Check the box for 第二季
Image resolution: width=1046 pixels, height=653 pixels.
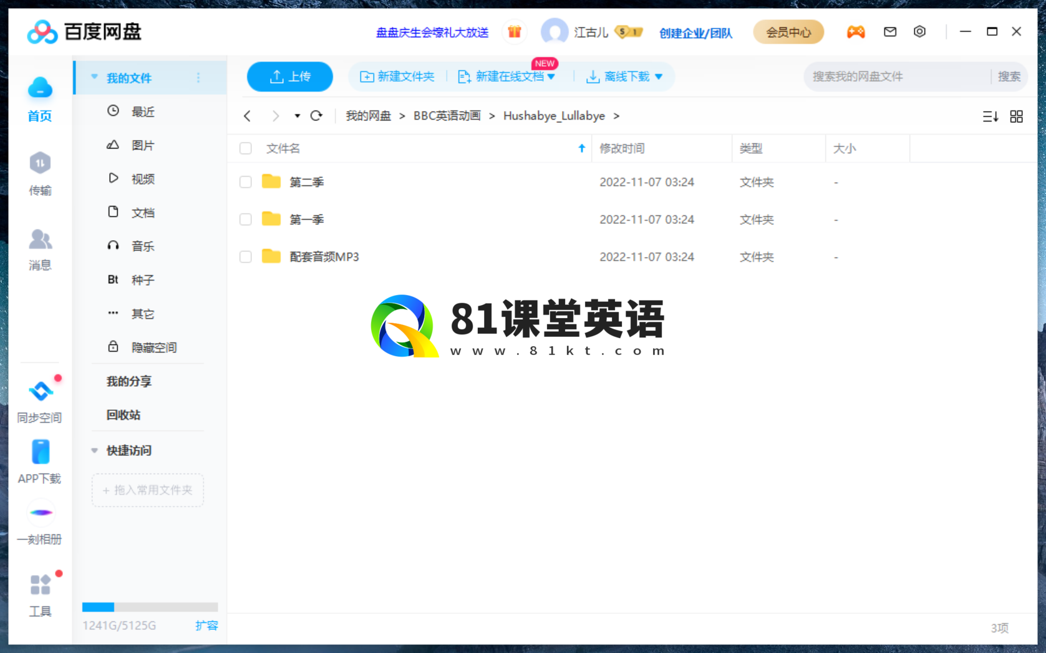pos(246,181)
